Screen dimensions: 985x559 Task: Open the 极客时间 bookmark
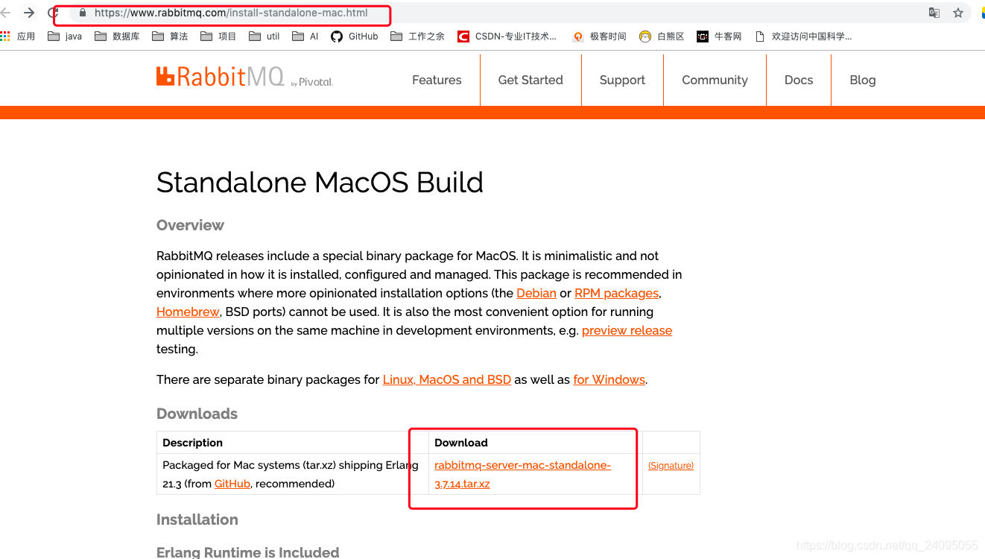[x=599, y=36]
